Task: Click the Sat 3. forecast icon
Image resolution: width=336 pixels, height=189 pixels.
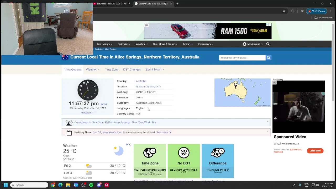Action: pos(89,173)
